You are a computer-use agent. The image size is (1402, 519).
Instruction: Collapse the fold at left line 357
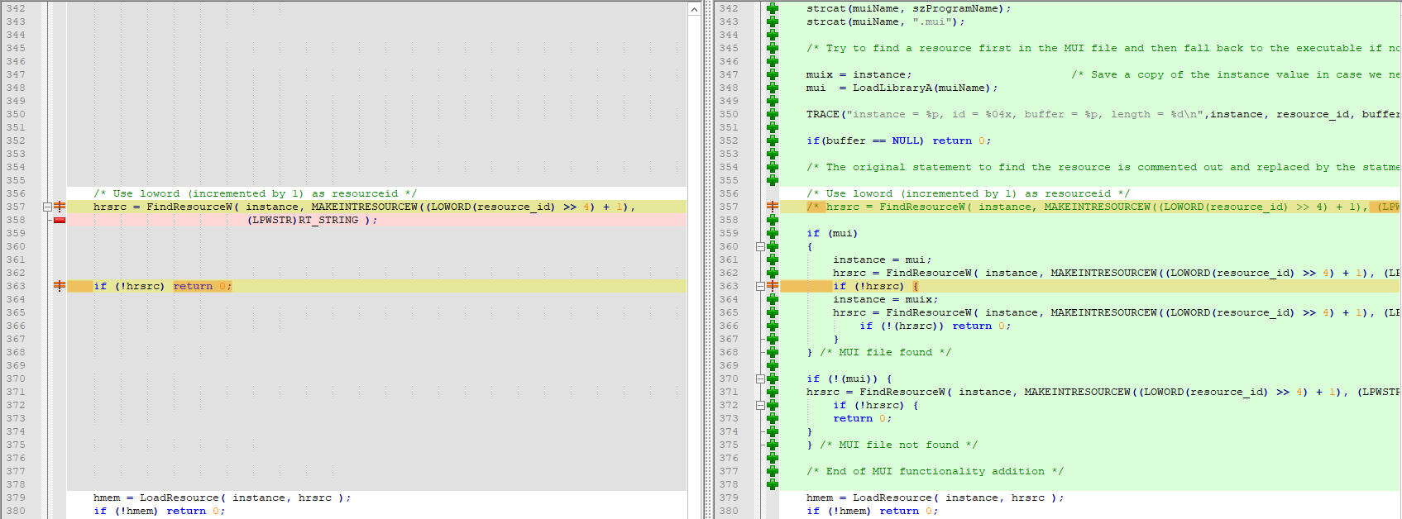point(47,207)
